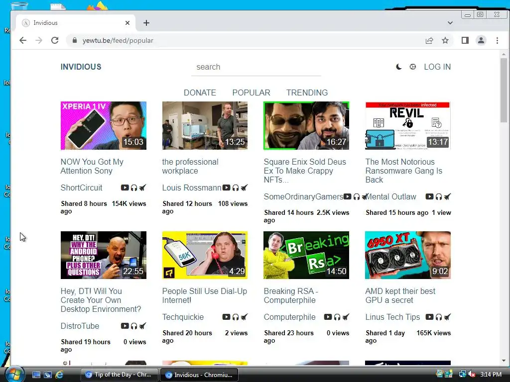This screenshot has height=382, width=510.
Task: Open the POPULAR feed
Action: click(x=251, y=93)
